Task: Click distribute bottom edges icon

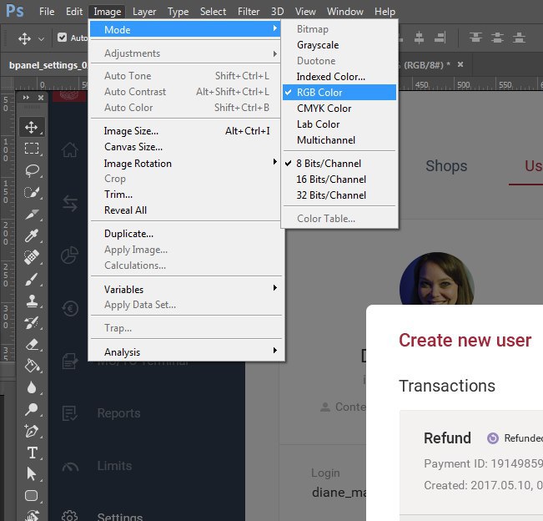Action: [x=519, y=37]
